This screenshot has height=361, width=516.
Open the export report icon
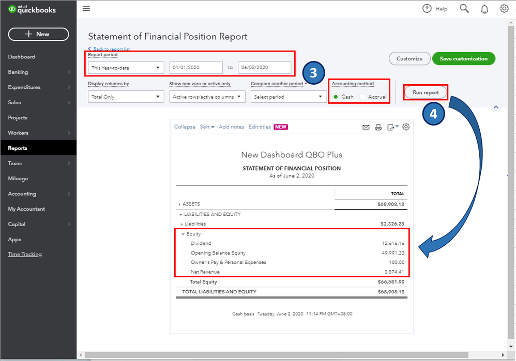point(392,127)
